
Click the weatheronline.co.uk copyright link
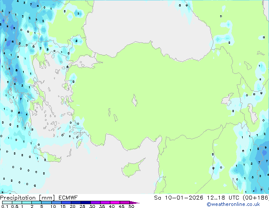pos(239,205)
